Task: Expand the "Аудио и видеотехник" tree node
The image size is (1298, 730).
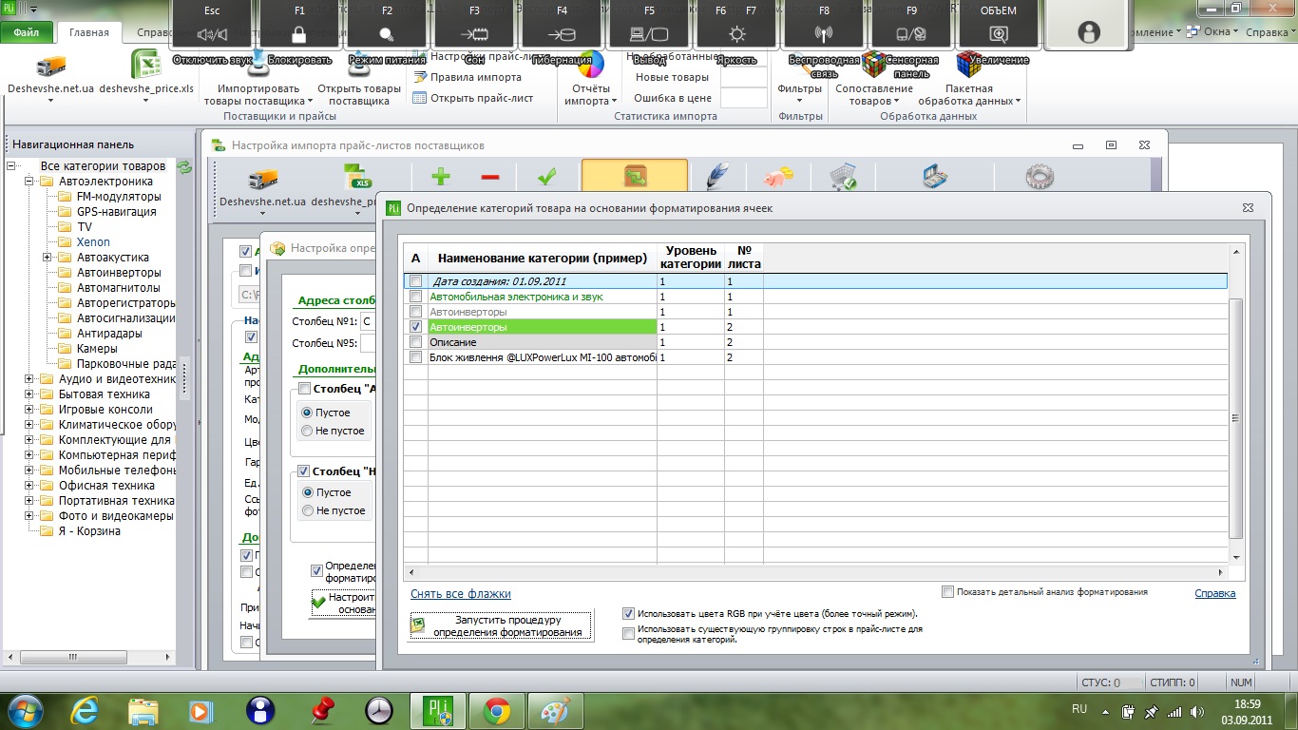Action: point(29,379)
